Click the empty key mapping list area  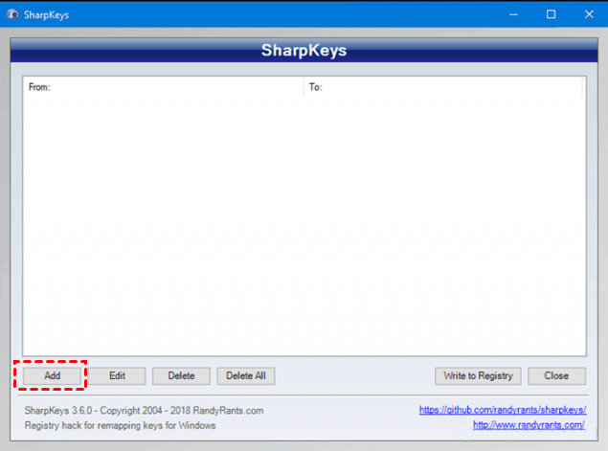point(304,225)
